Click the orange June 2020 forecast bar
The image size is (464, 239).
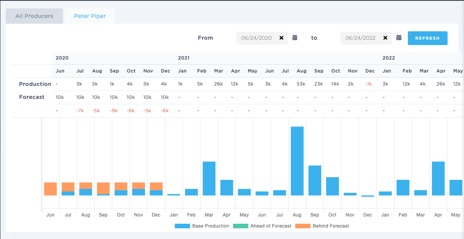coord(50,189)
